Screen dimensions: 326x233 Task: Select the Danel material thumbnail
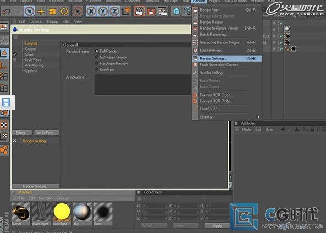click(20, 214)
